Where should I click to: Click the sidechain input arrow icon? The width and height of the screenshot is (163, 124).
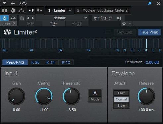(x=119, y=18)
